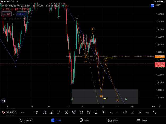Tap the red wavy indicator status icon
The width and height of the screenshot is (166, 124).
(x=67, y=6)
